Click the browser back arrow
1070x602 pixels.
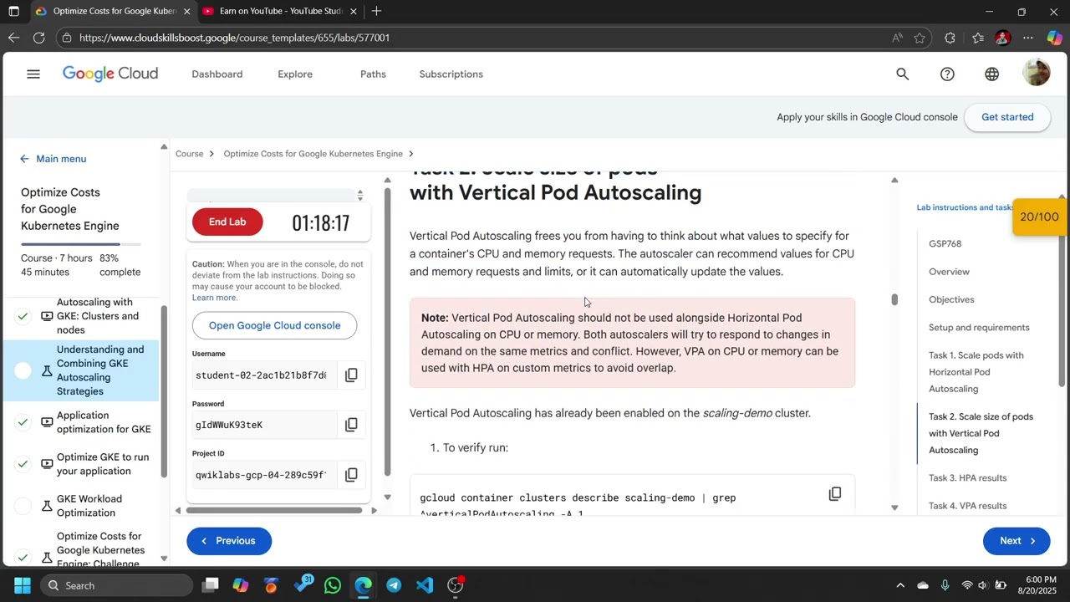[13, 38]
